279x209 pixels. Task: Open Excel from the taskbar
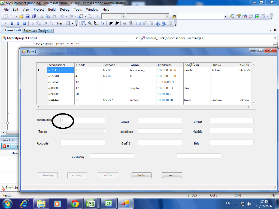(x=90, y=204)
